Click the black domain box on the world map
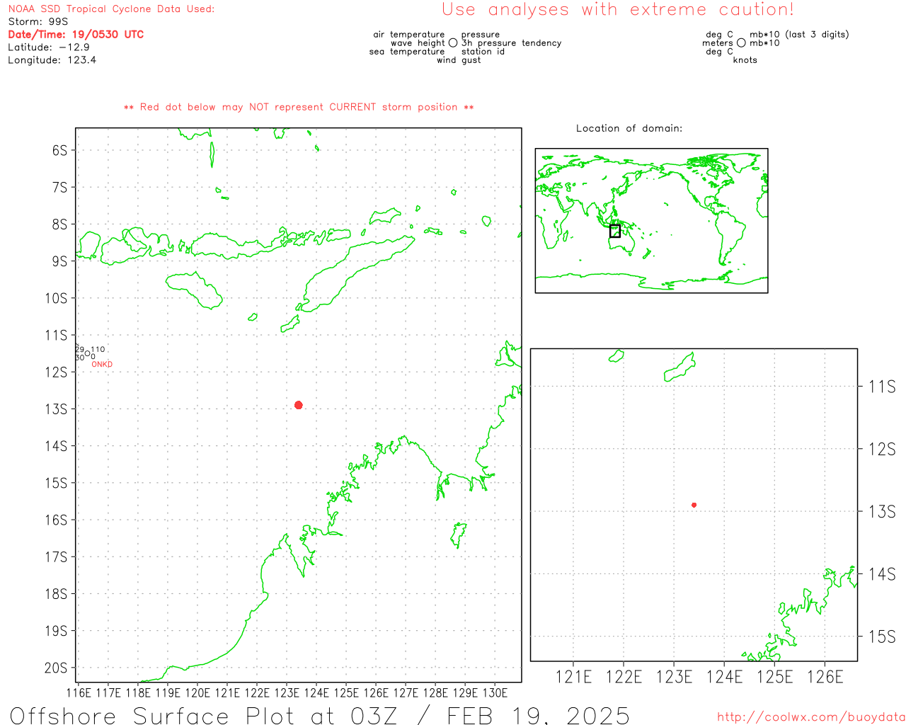 [x=615, y=231]
